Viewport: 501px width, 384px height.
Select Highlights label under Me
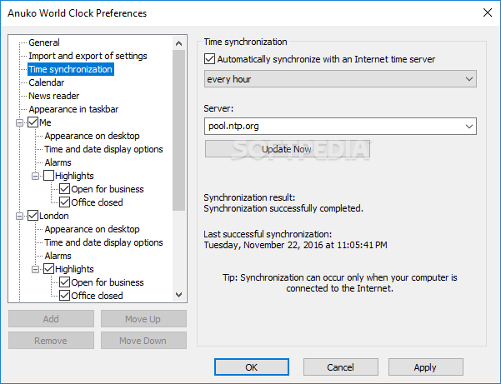[74, 176]
